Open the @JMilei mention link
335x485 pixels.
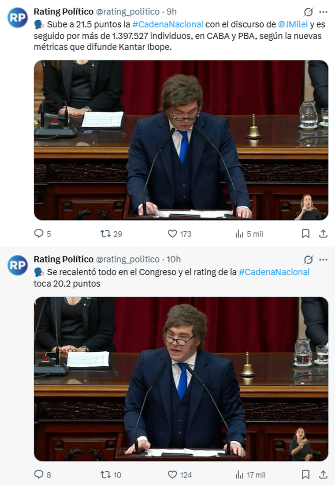click(x=293, y=24)
